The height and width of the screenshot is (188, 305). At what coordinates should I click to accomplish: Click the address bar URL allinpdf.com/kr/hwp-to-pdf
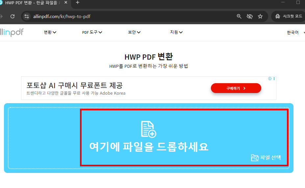point(62,16)
